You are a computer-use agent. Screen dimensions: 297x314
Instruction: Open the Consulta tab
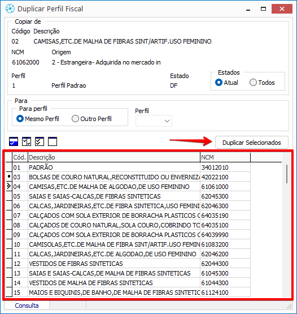(27, 306)
